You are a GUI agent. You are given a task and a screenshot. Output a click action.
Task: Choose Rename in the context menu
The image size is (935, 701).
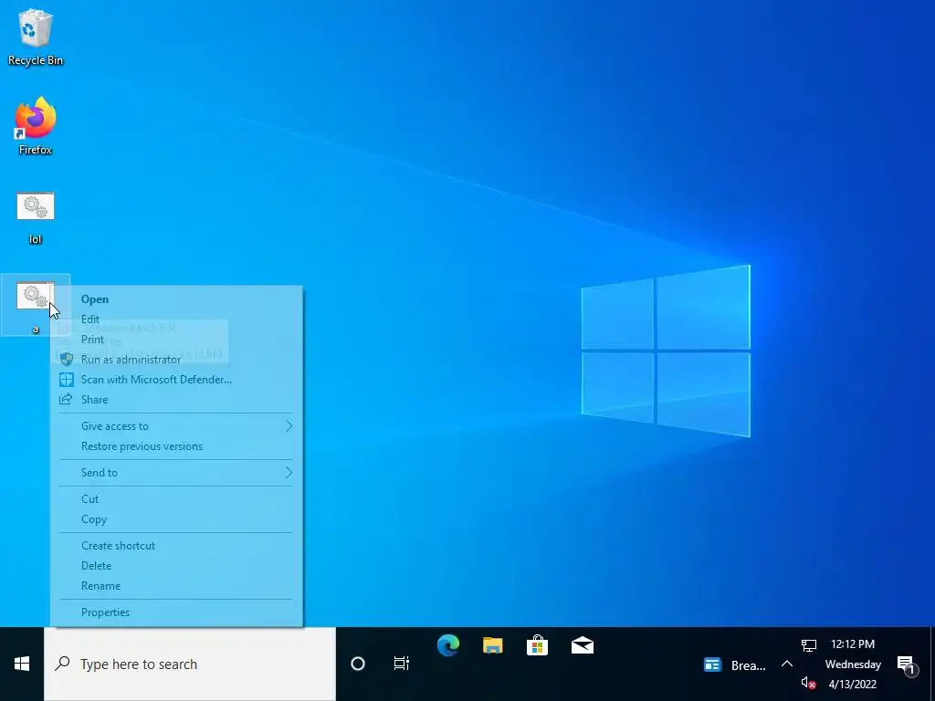pos(176,586)
